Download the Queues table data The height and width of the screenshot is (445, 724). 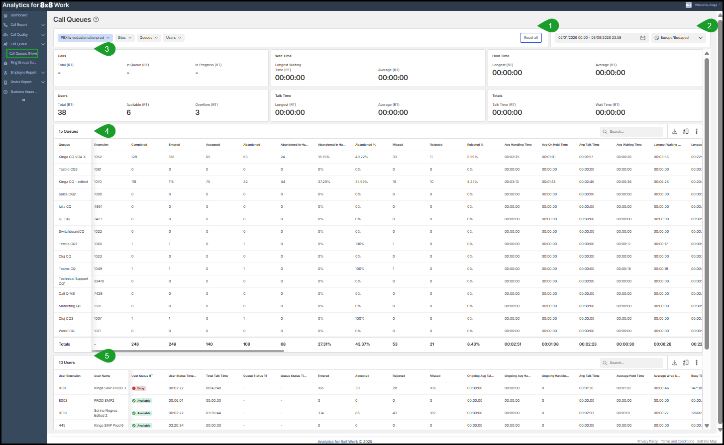pos(674,132)
